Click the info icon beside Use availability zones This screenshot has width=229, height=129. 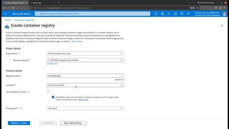click(x=28, y=92)
